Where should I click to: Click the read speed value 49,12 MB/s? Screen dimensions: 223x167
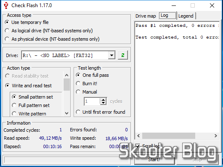point(50,138)
